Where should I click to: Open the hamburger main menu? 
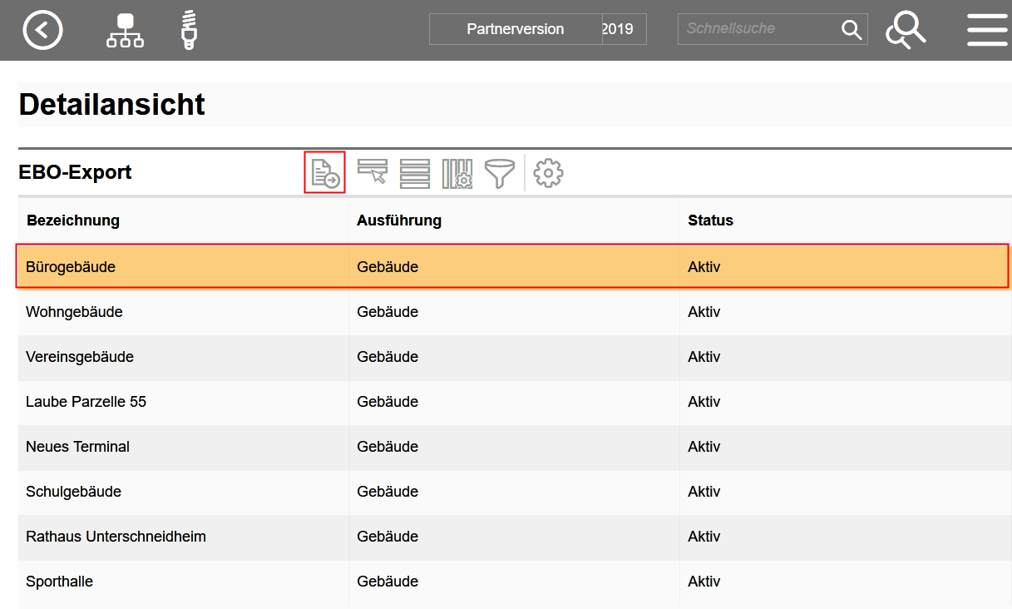coord(987,30)
